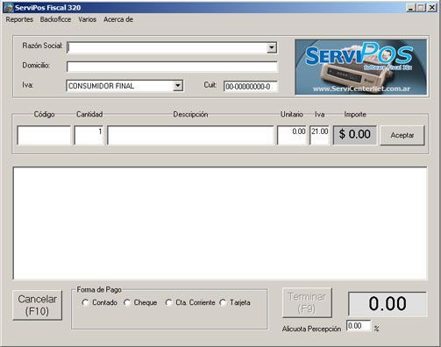
Task: Expand the Iva CONSUMIDOR FINAL dropdown arrow
Action: (x=178, y=86)
